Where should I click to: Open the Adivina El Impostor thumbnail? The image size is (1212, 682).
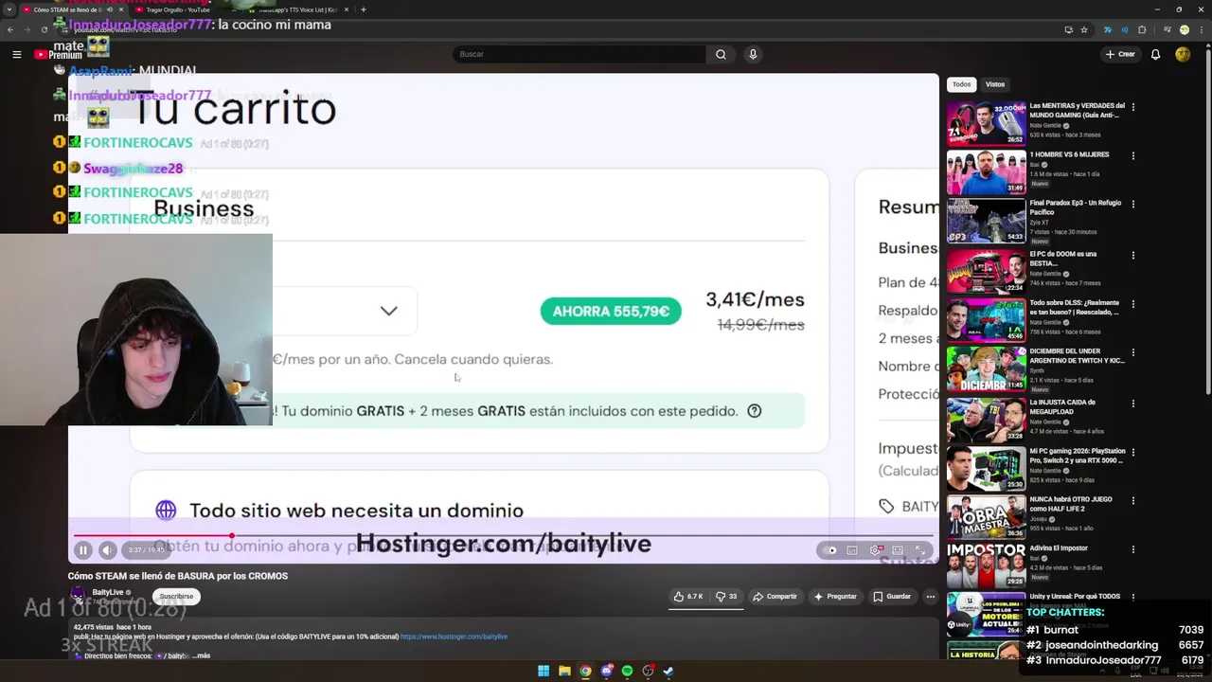986,565
